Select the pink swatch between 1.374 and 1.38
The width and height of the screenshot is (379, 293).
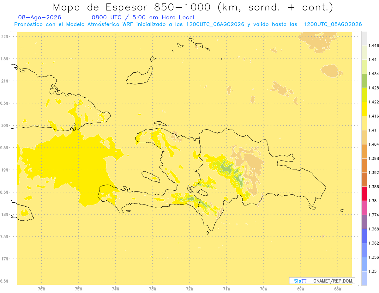point(364,208)
